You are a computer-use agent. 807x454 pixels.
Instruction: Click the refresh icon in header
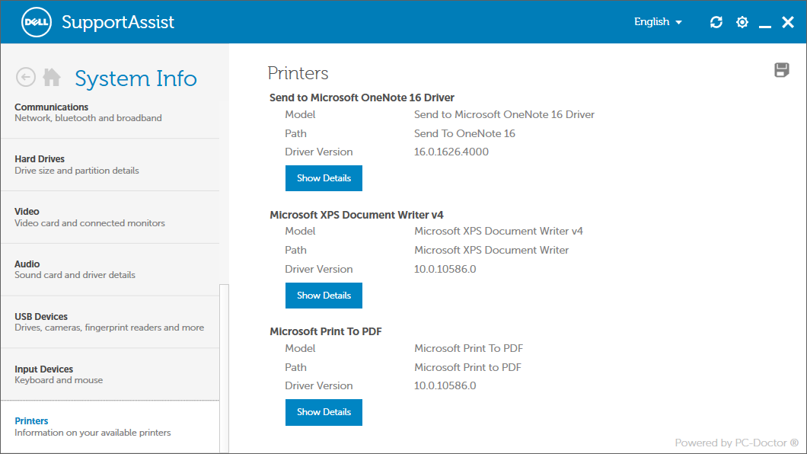(x=716, y=22)
